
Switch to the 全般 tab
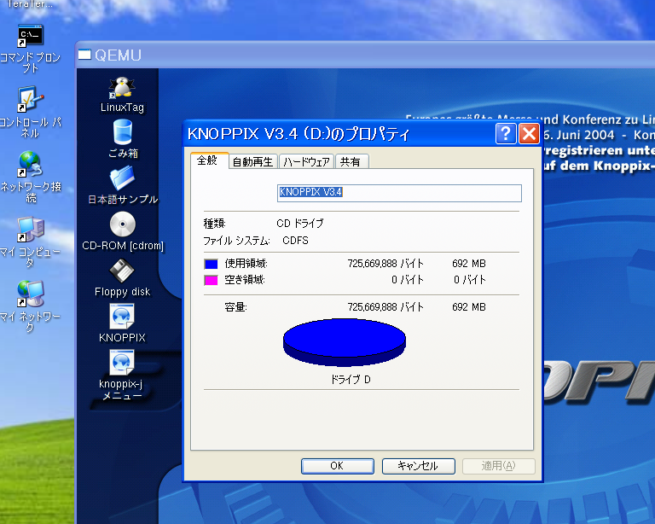click(208, 160)
